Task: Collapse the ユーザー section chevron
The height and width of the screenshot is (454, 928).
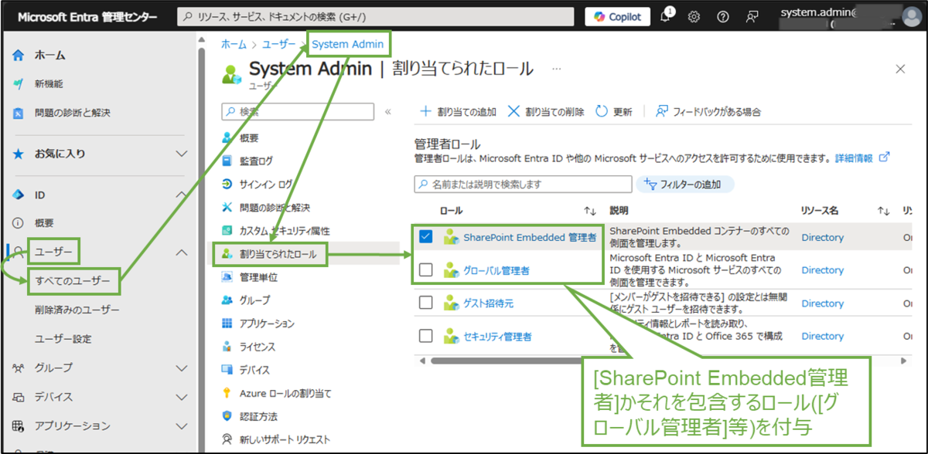Action: (x=182, y=252)
